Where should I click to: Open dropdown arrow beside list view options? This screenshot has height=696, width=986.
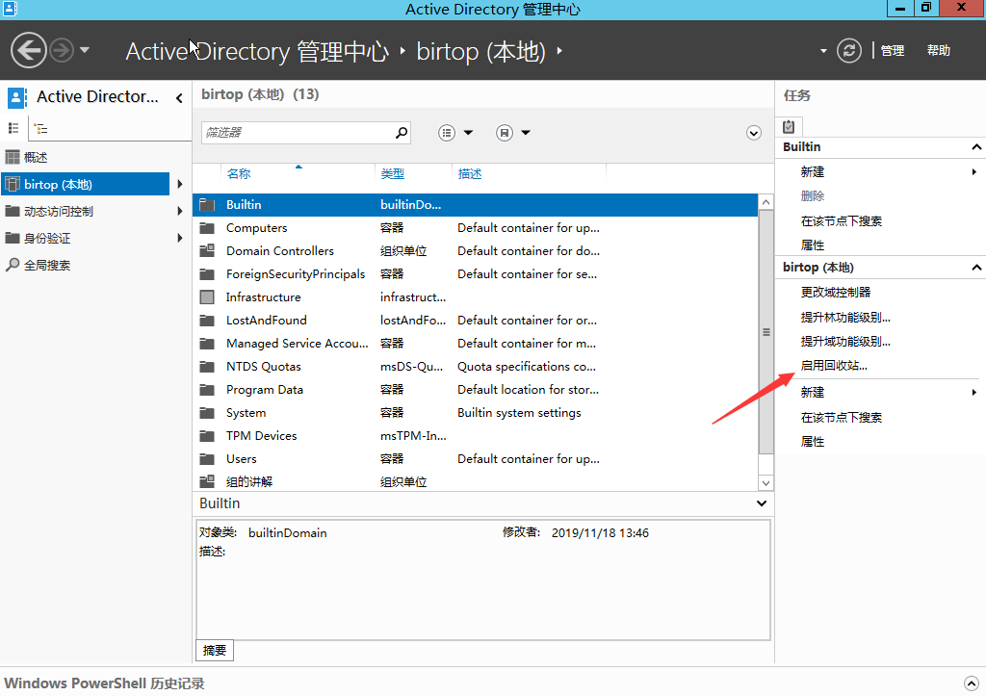pos(469,133)
